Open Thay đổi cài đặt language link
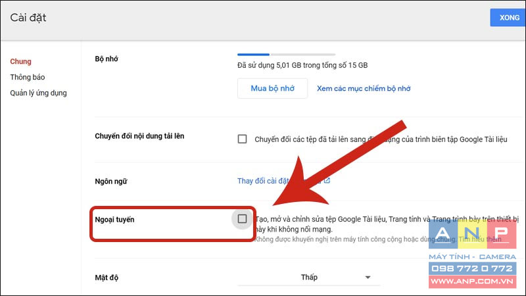The width and height of the screenshot is (526, 296). [x=262, y=181]
